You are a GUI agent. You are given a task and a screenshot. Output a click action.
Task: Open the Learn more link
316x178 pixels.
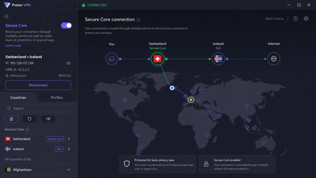(x=13, y=46)
